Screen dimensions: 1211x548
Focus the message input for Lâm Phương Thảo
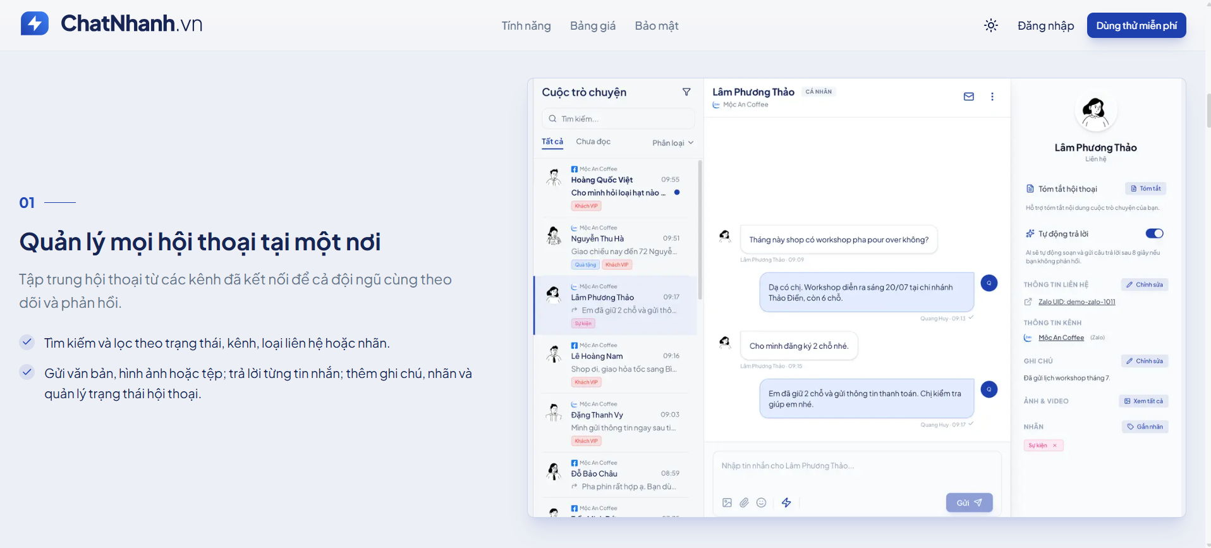857,466
